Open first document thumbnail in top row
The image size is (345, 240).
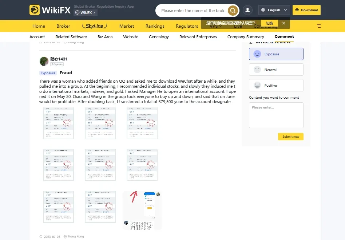[59, 123]
